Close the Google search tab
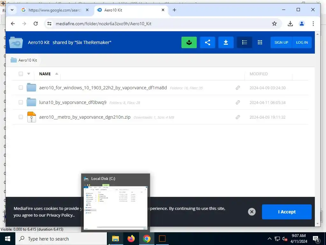 87,10
